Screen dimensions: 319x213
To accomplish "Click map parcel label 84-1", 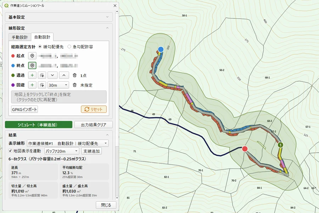I will [259, 188].
